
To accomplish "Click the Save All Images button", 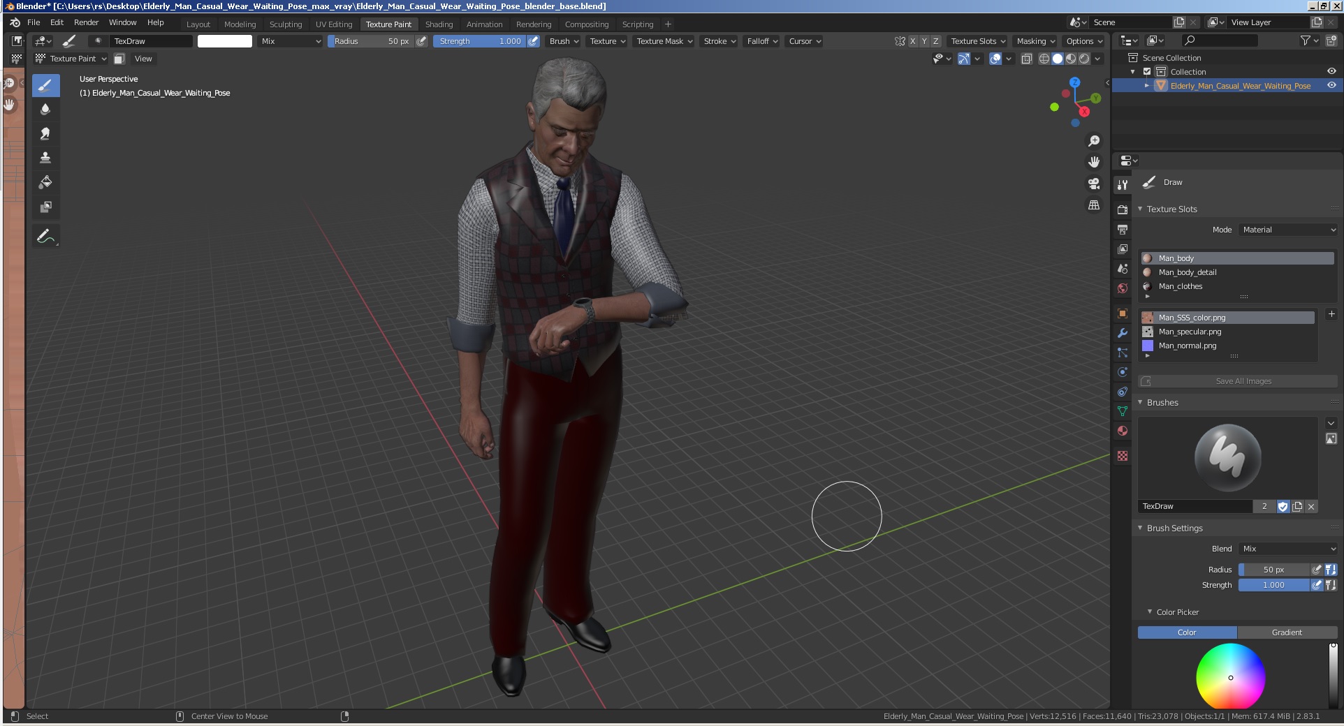I will [x=1238, y=381].
